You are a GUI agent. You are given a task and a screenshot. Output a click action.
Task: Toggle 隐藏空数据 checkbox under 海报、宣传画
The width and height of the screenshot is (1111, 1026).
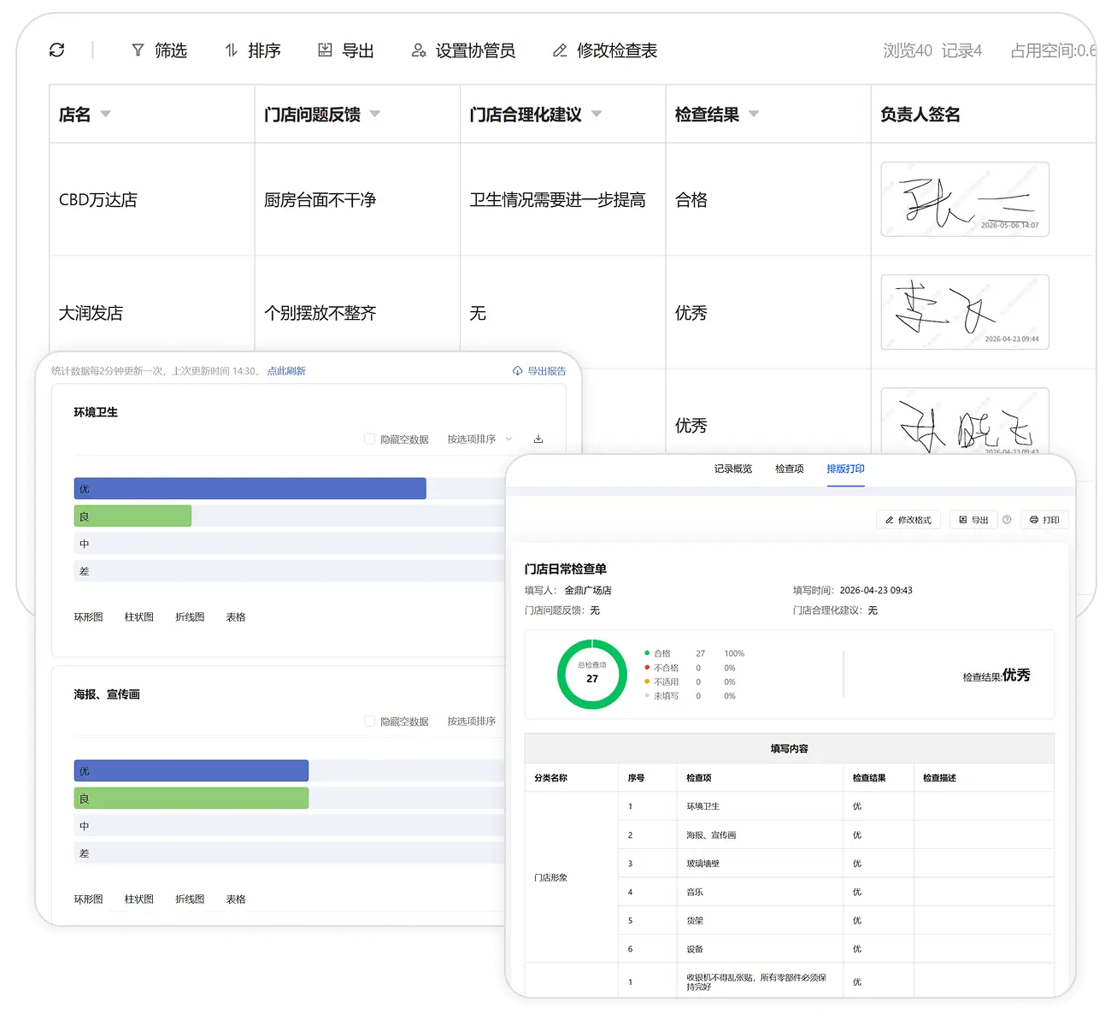coord(369,721)
